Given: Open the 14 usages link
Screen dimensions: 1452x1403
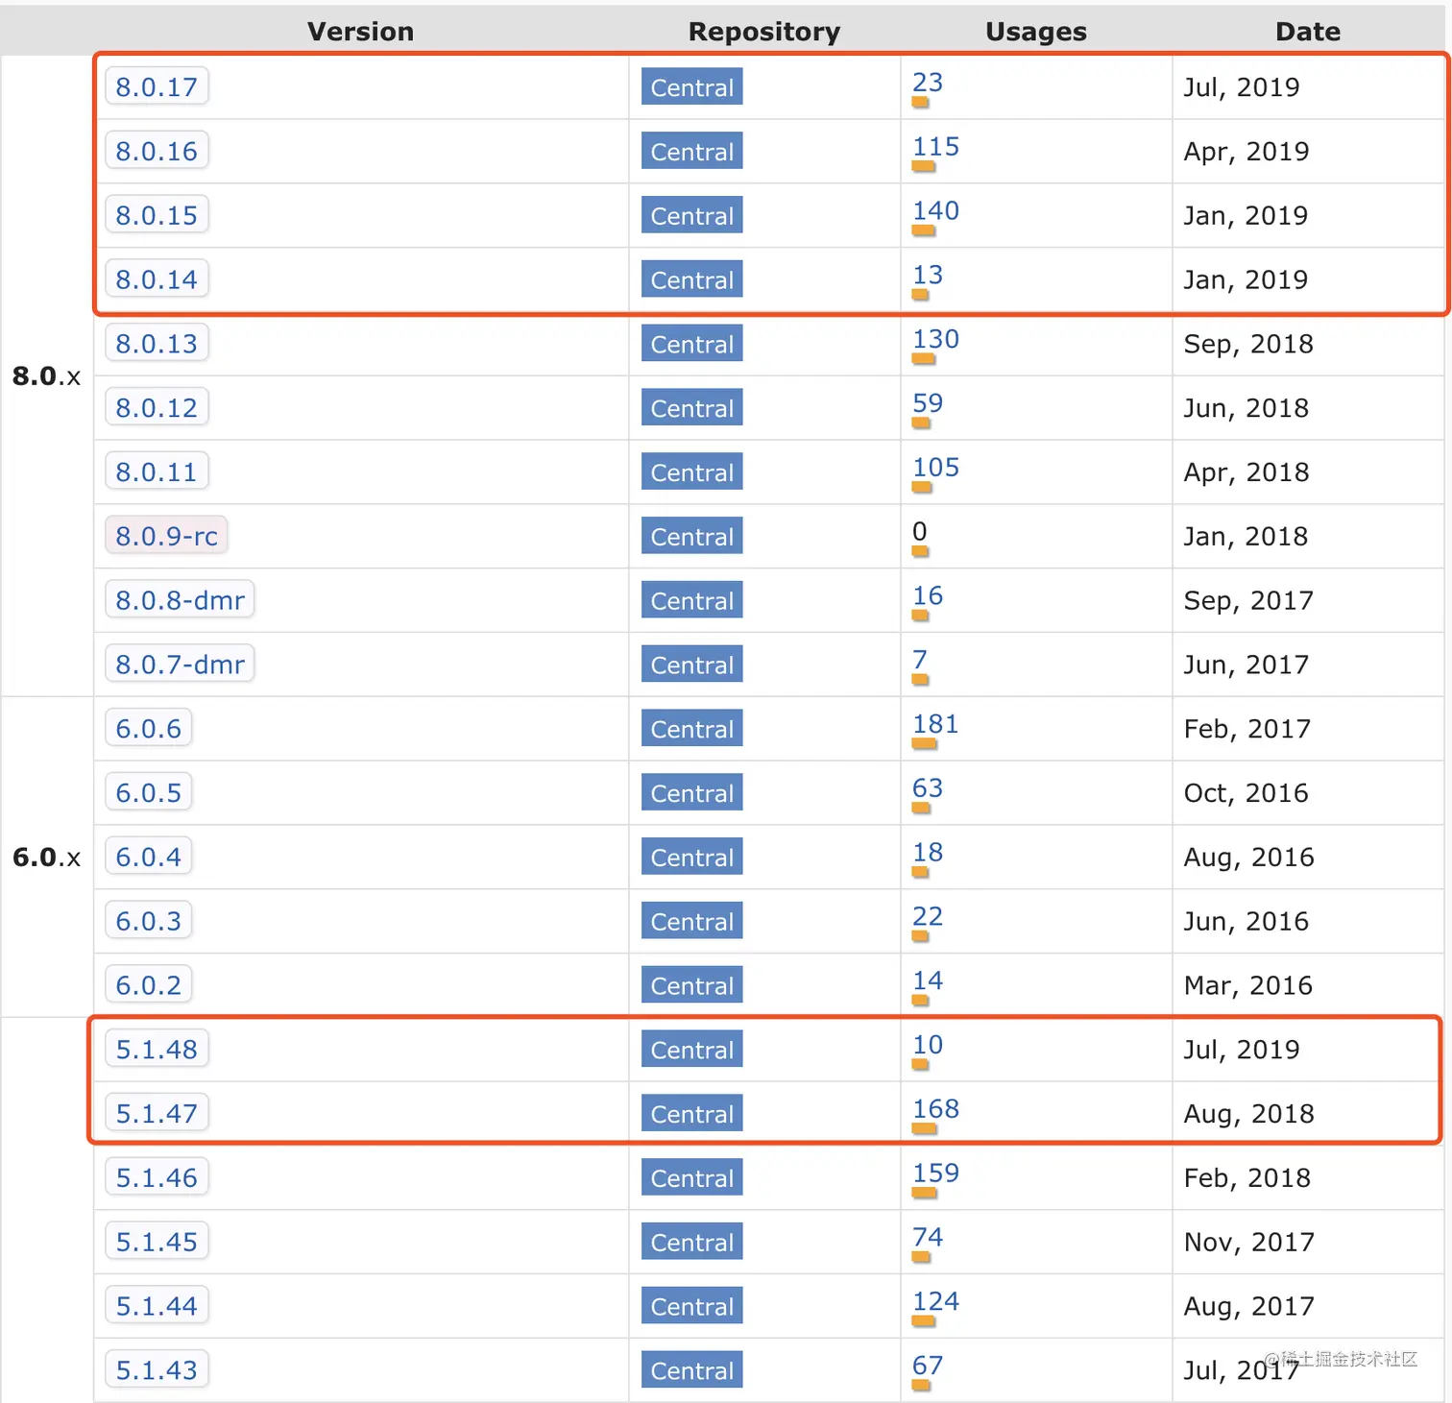Looking at the screenshot, I should pyautogui.click(x=928, y=981).
